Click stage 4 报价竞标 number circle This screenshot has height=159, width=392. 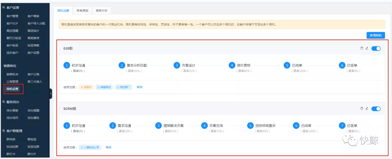coord(232,65)
